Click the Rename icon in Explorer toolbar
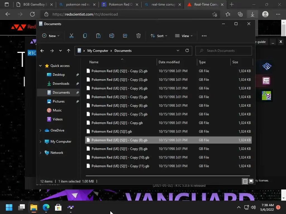This screenshot has width=286, height=214. (112, 36)
